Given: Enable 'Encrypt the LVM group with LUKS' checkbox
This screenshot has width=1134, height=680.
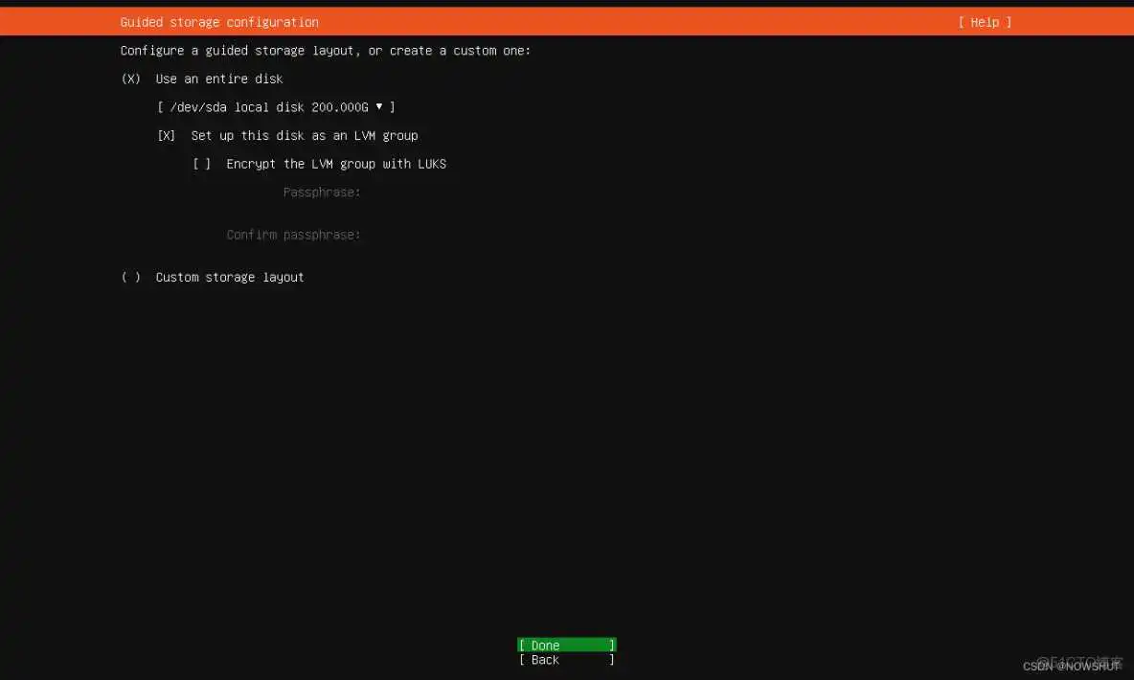Looking at the screenshot, I should 202,164.
